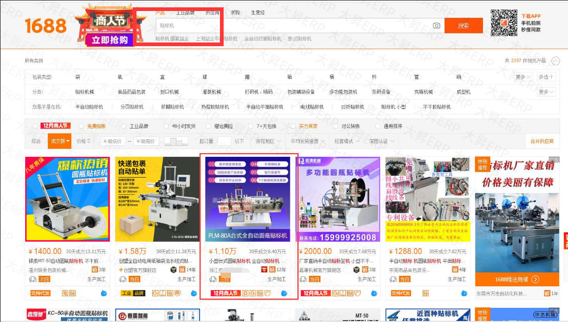The height and width of the screenshot is (322, 568).
Task: Open the 经营模式 dropdown
Action: 347,141
